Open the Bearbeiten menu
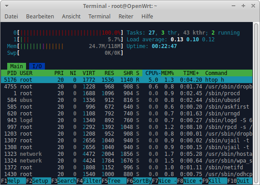The height and width of the screenshot is (185, 260). (x=40, y=17)
